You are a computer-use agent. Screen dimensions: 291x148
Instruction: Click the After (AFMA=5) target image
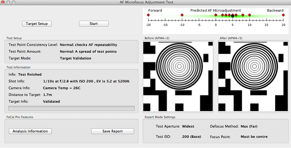[x=253, y=77]
